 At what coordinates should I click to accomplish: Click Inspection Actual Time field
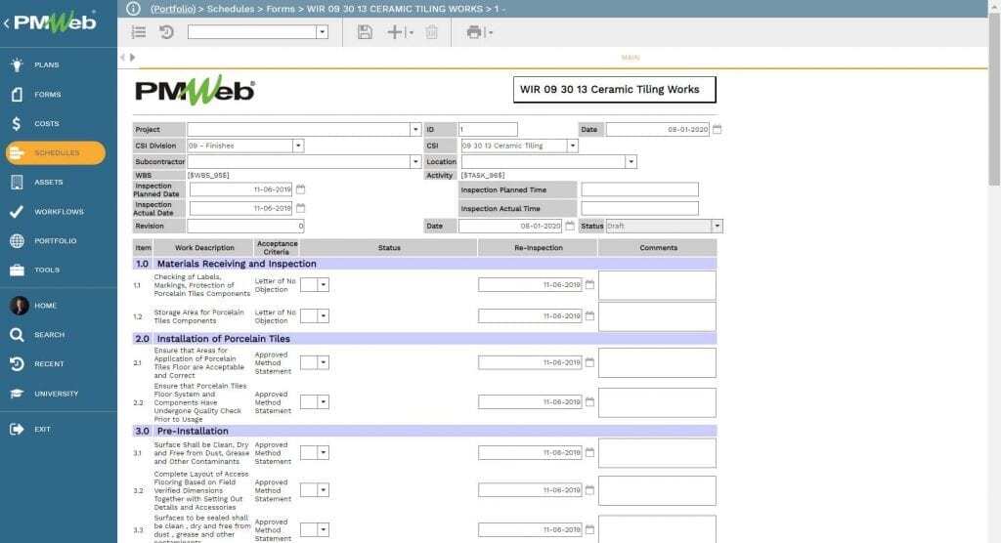pos(639,209)
